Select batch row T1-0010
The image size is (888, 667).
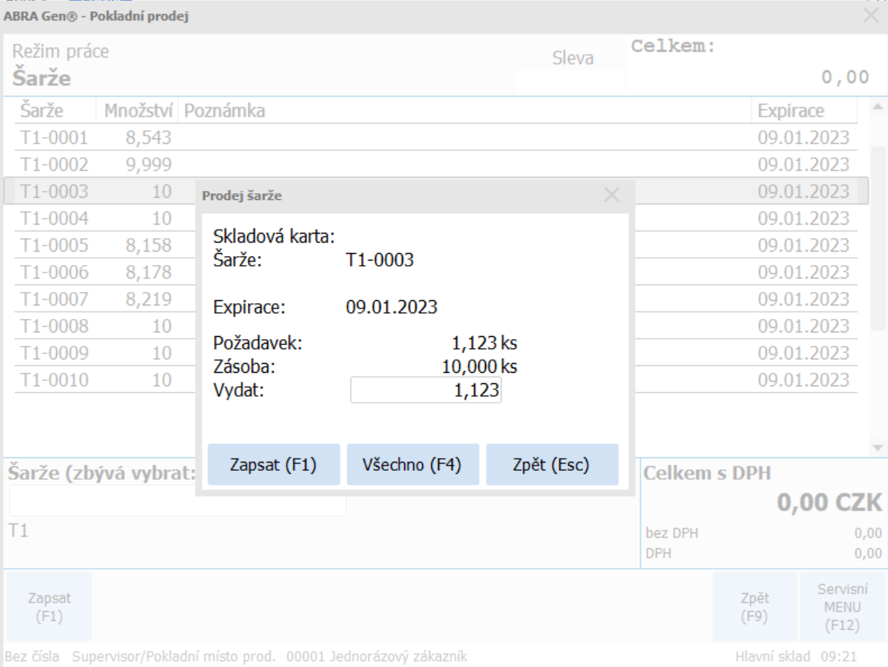[x=55, y=380]
